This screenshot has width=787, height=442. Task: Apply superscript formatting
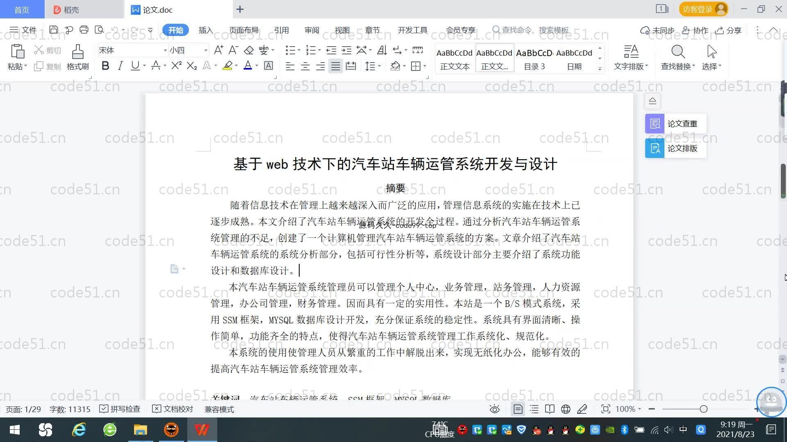176,66
